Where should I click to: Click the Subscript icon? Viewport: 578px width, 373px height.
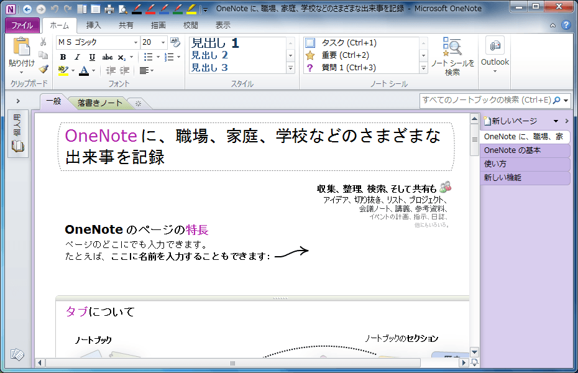pos(122,57)
